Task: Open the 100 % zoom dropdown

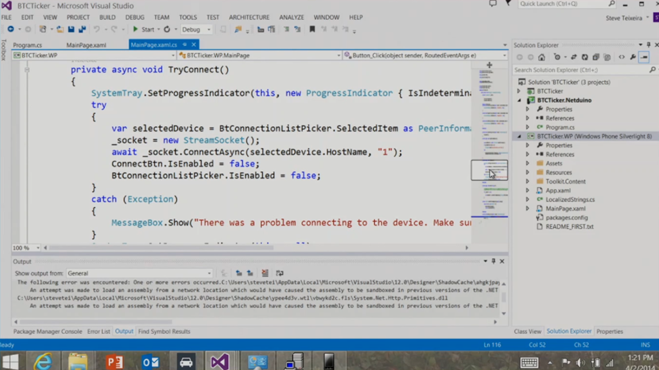Action: [26, 248]
